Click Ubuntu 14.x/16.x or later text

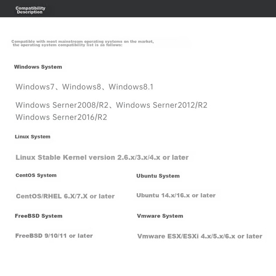pos(176,195)
